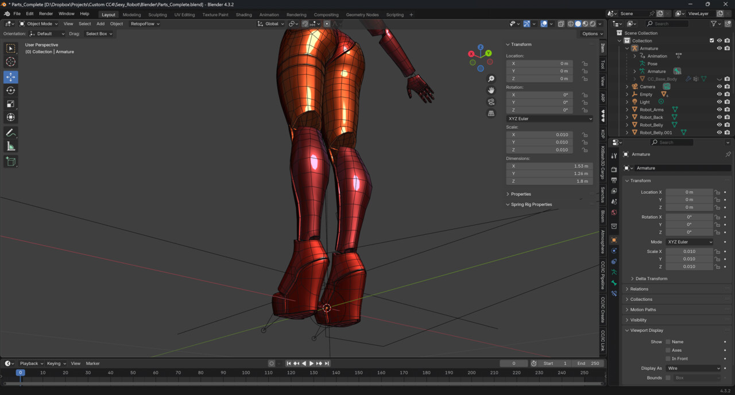
Task: Select the Annotate tool
Action: coord(11,133)
